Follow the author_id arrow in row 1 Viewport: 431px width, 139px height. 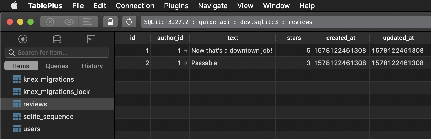coord(185,51)
